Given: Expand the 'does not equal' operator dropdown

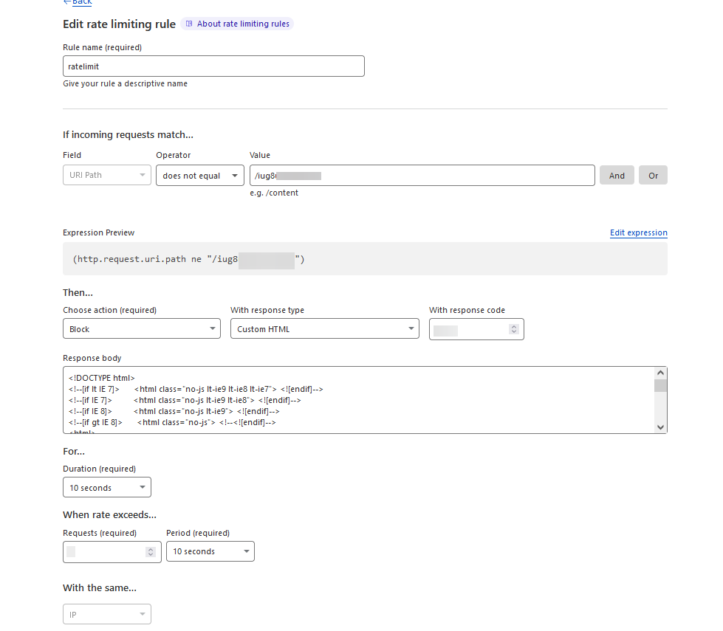Looking at the screenshot, I should click(199, 176).
